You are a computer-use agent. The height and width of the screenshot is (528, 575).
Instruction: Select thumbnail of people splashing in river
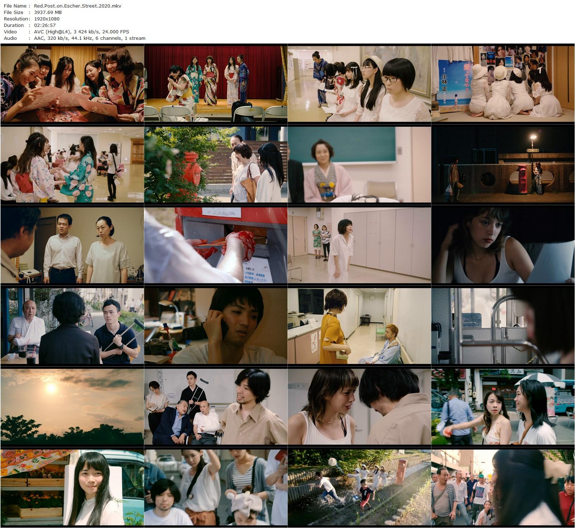[x=359, y=488]
